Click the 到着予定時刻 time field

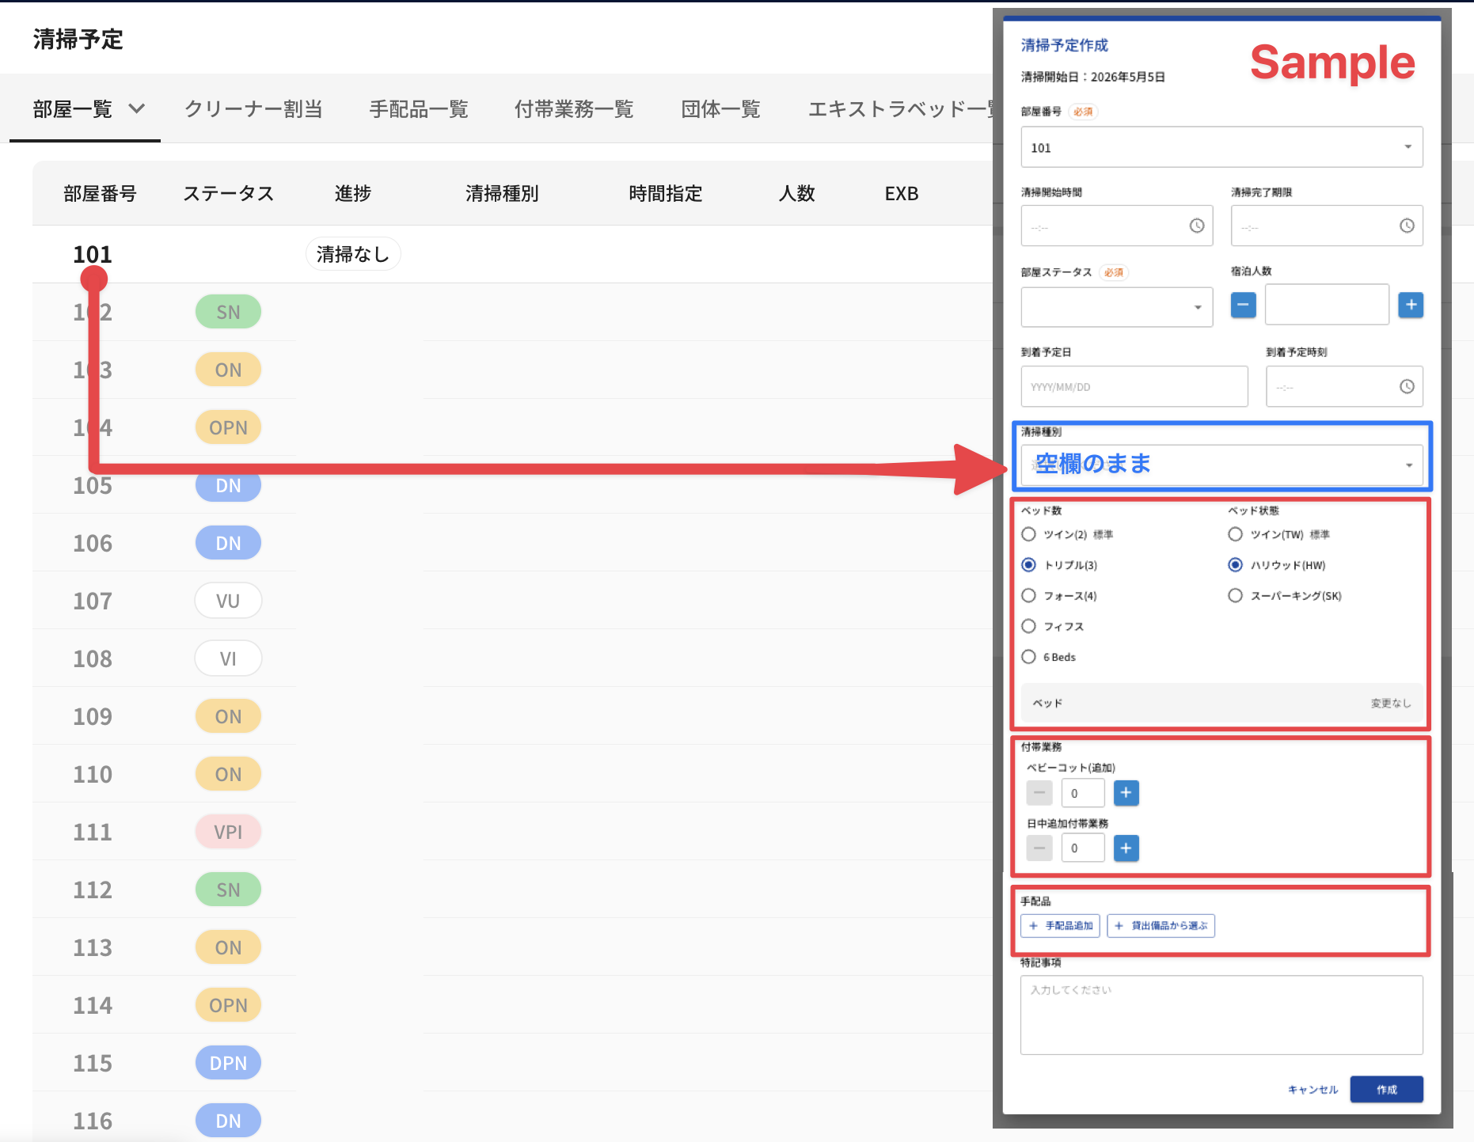click(x=1344, y=387)
